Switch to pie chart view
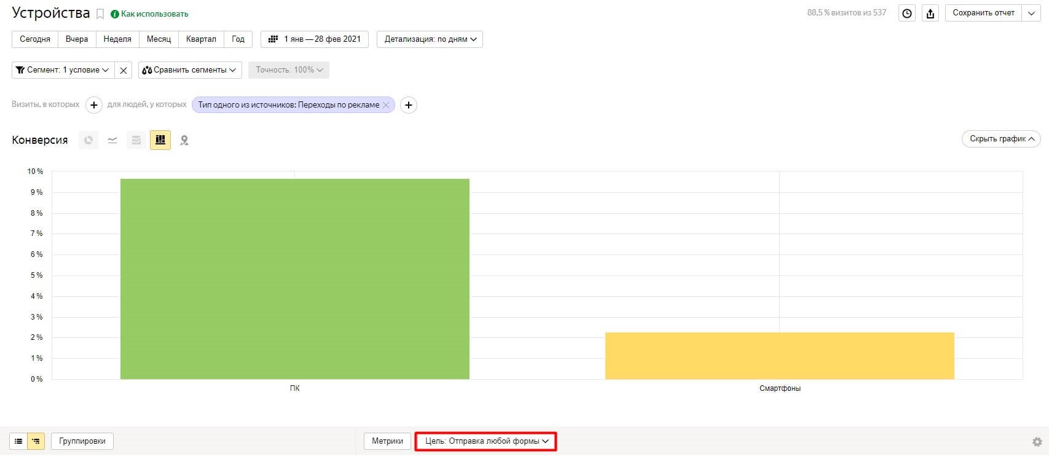 [88, 140]
